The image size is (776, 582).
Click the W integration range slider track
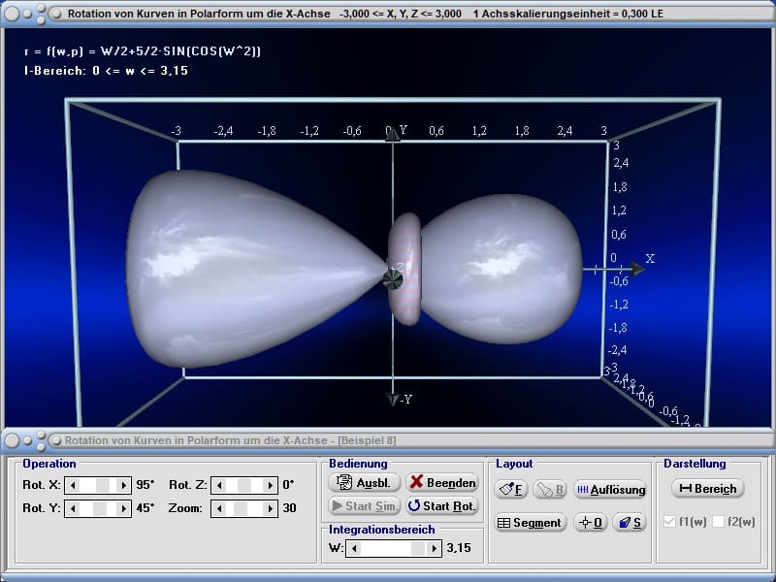[x=393, y=548]
